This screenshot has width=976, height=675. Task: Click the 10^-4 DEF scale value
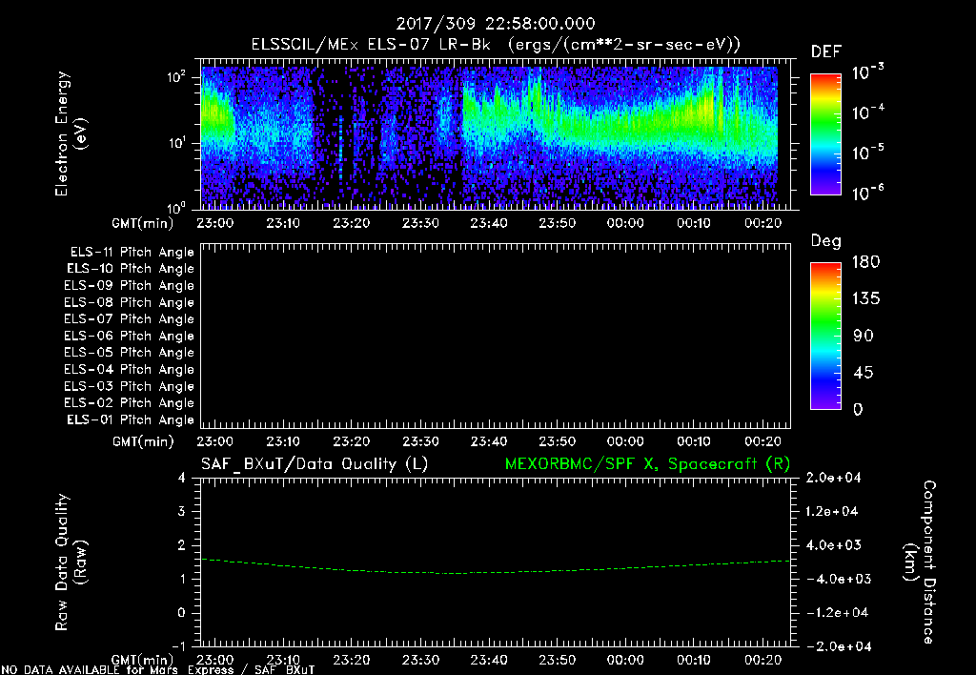pyautogui.click(x=867, y=112)
